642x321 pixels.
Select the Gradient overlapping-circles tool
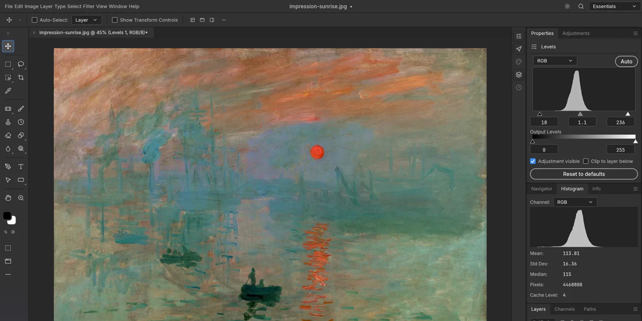click(x=21, y=135)
